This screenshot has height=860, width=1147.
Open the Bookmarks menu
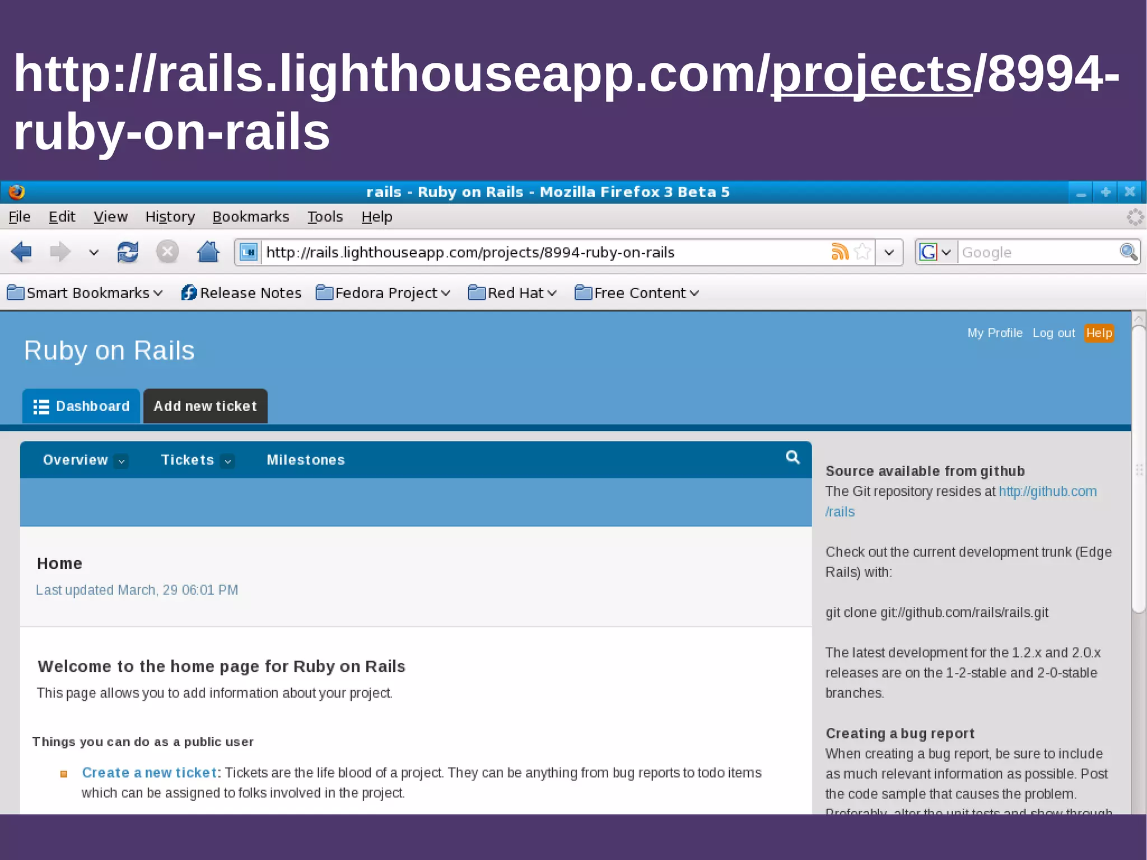click(x=250, y=217)
